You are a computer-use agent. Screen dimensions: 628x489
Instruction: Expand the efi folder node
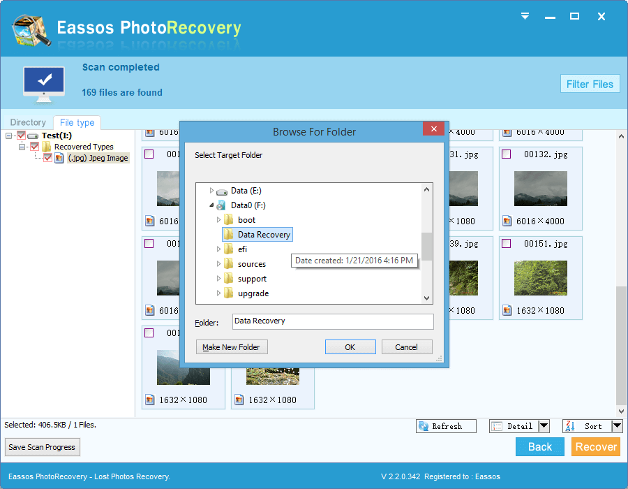(218, 249)
